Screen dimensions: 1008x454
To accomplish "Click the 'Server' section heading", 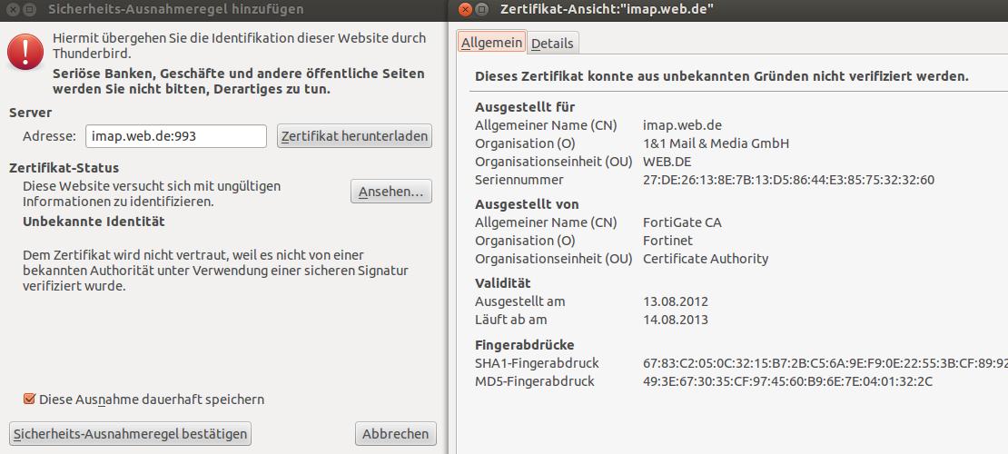I will pyautogui.click(x=30, y=113).
